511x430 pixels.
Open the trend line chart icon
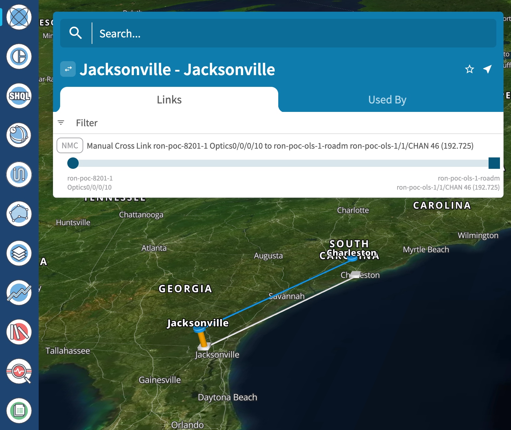pos(19,293)
